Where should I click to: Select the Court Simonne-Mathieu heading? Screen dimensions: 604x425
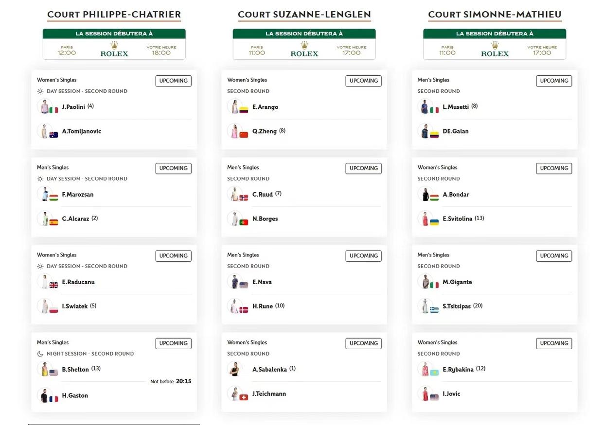(x=495, y=15)
